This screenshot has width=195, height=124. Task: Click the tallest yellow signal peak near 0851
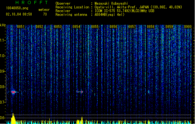click(13, 118)
